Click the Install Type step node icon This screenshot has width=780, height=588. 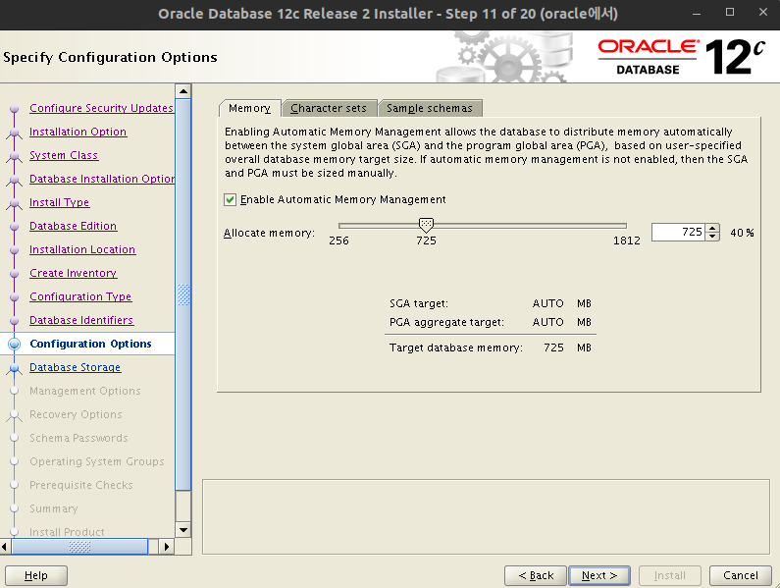(15, 203)
